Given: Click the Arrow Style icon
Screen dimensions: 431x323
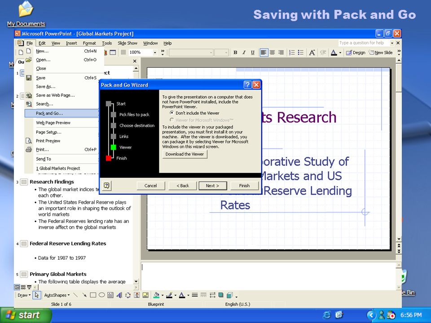Looking at the screenshot, I should point(212,295).
